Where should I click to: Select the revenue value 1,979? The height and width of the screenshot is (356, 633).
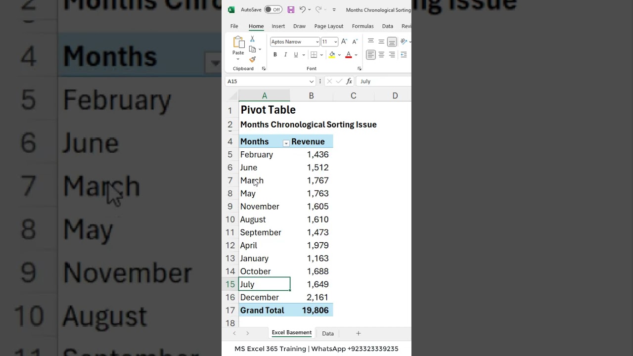pyautogui.click(x=311, y=245)
